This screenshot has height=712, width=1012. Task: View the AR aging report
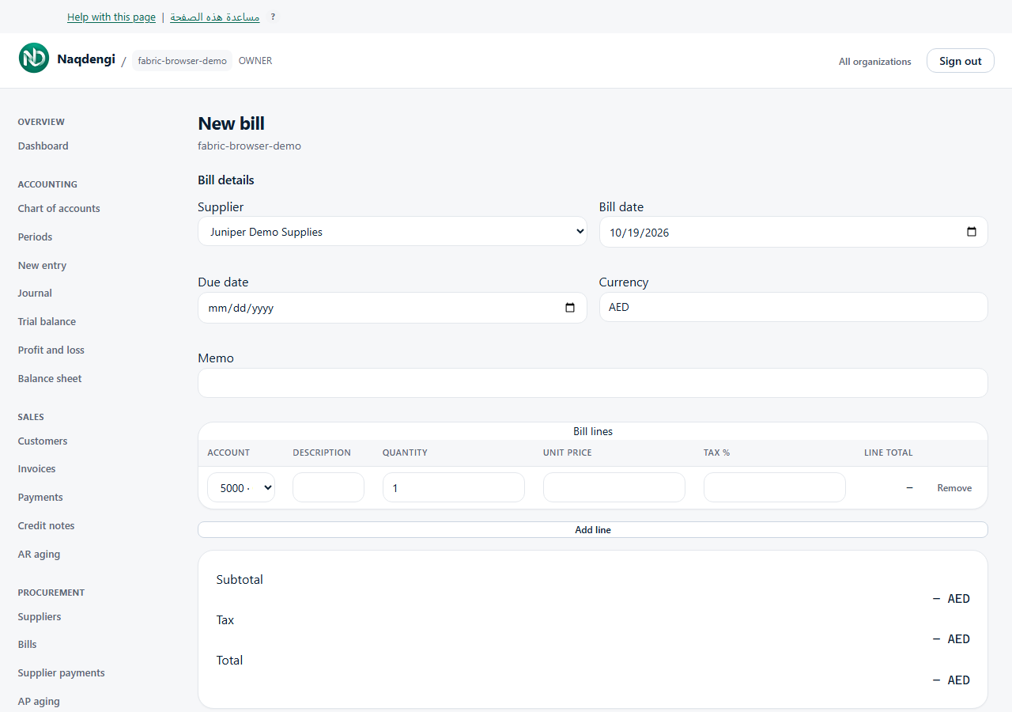pyautogui.click(x=39, y=554)
